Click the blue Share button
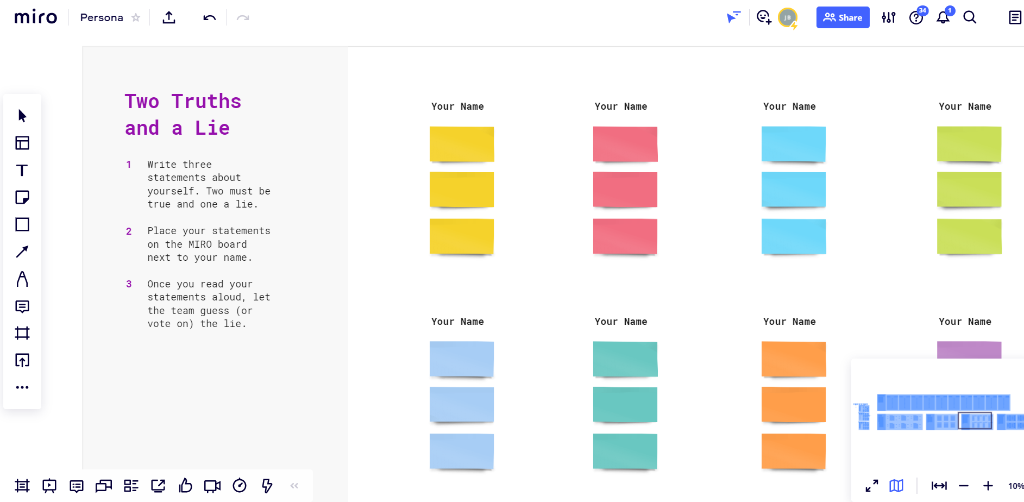Viewport: 1024px width, 502px height. [x=843, y=17]
